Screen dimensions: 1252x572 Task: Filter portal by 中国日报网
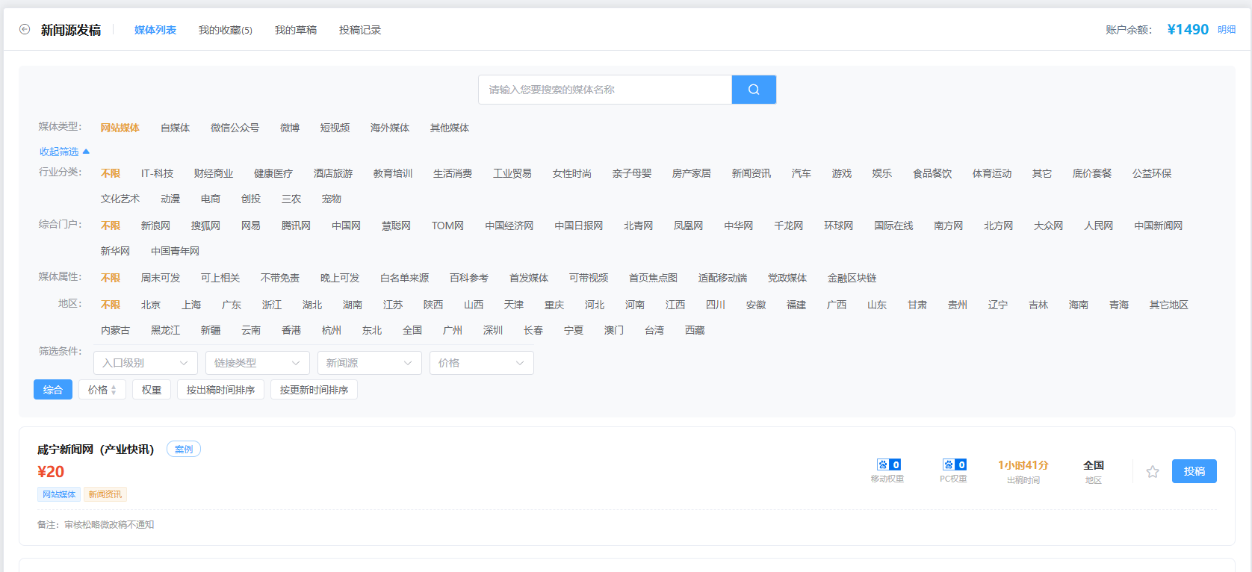pos(579,226)
